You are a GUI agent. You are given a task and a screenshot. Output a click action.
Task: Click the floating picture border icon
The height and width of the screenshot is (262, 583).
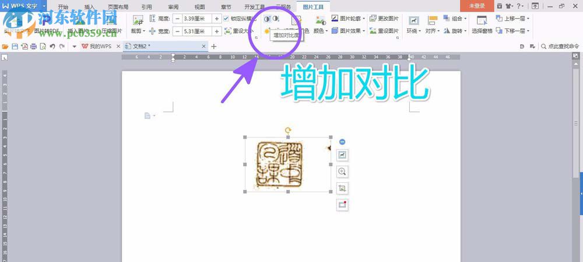[x=342, y=205]
